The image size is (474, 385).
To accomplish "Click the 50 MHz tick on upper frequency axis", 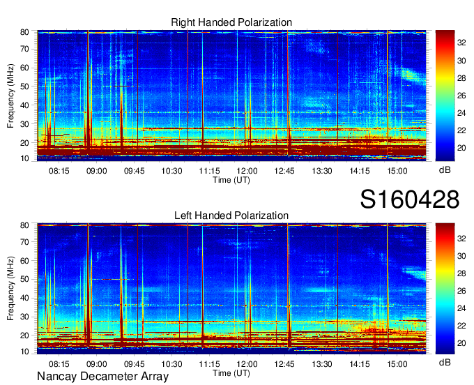I will coord(24,86).
